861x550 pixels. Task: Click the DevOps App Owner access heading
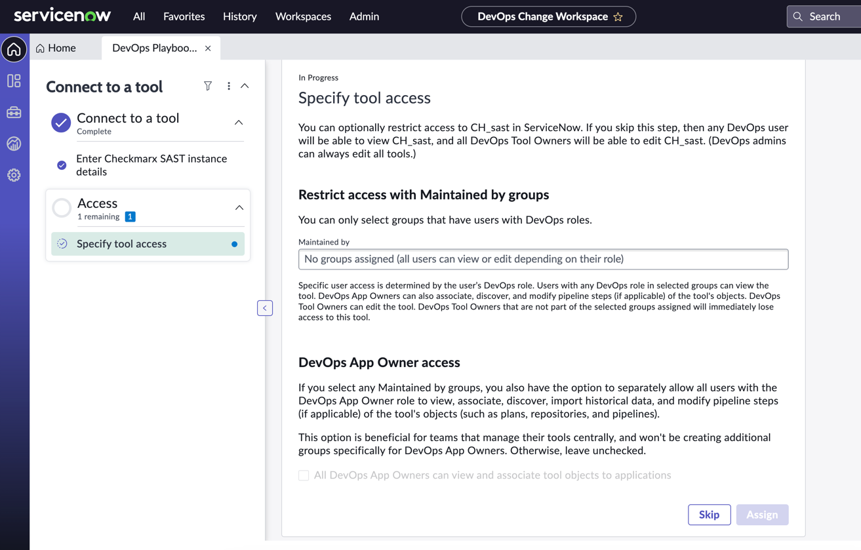(379, 363)
